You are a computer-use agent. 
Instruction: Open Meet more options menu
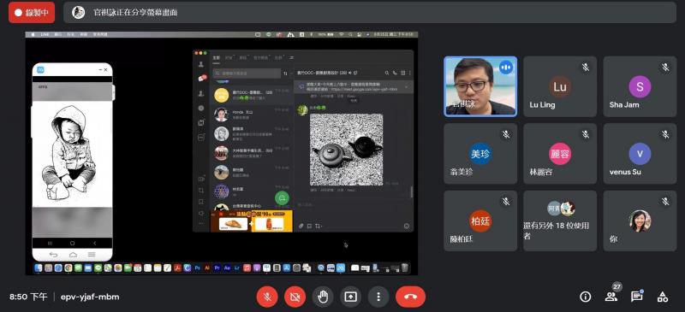[378, 297]
